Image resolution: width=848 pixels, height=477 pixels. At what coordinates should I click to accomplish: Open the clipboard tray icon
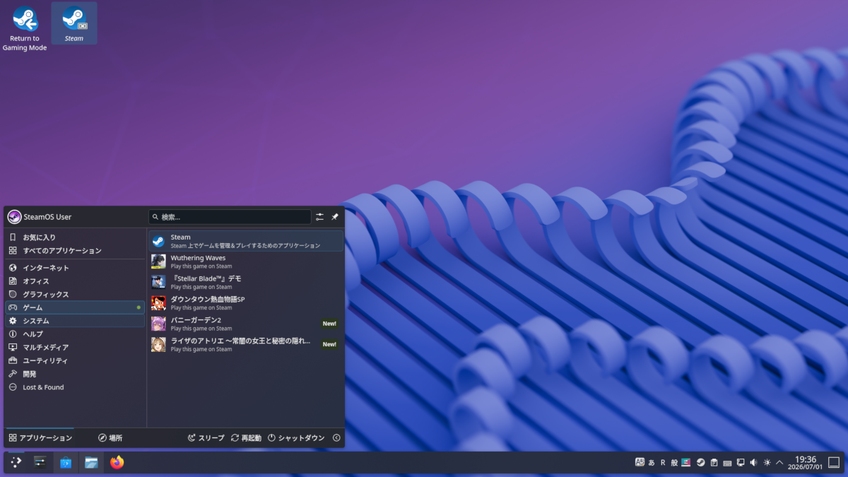714,462
